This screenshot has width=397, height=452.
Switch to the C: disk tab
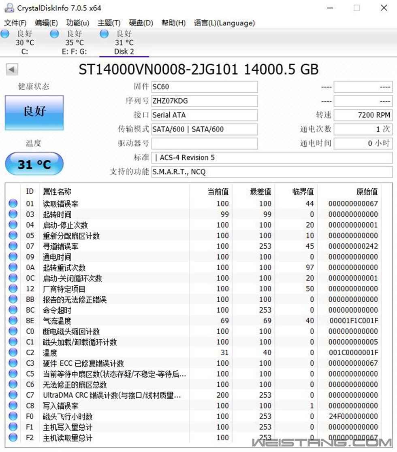(x=25, y=42)
